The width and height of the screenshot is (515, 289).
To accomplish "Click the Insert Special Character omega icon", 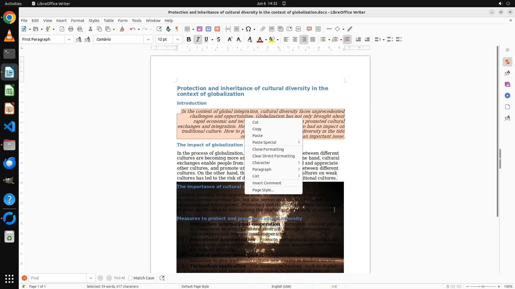I will coord(248,29).
